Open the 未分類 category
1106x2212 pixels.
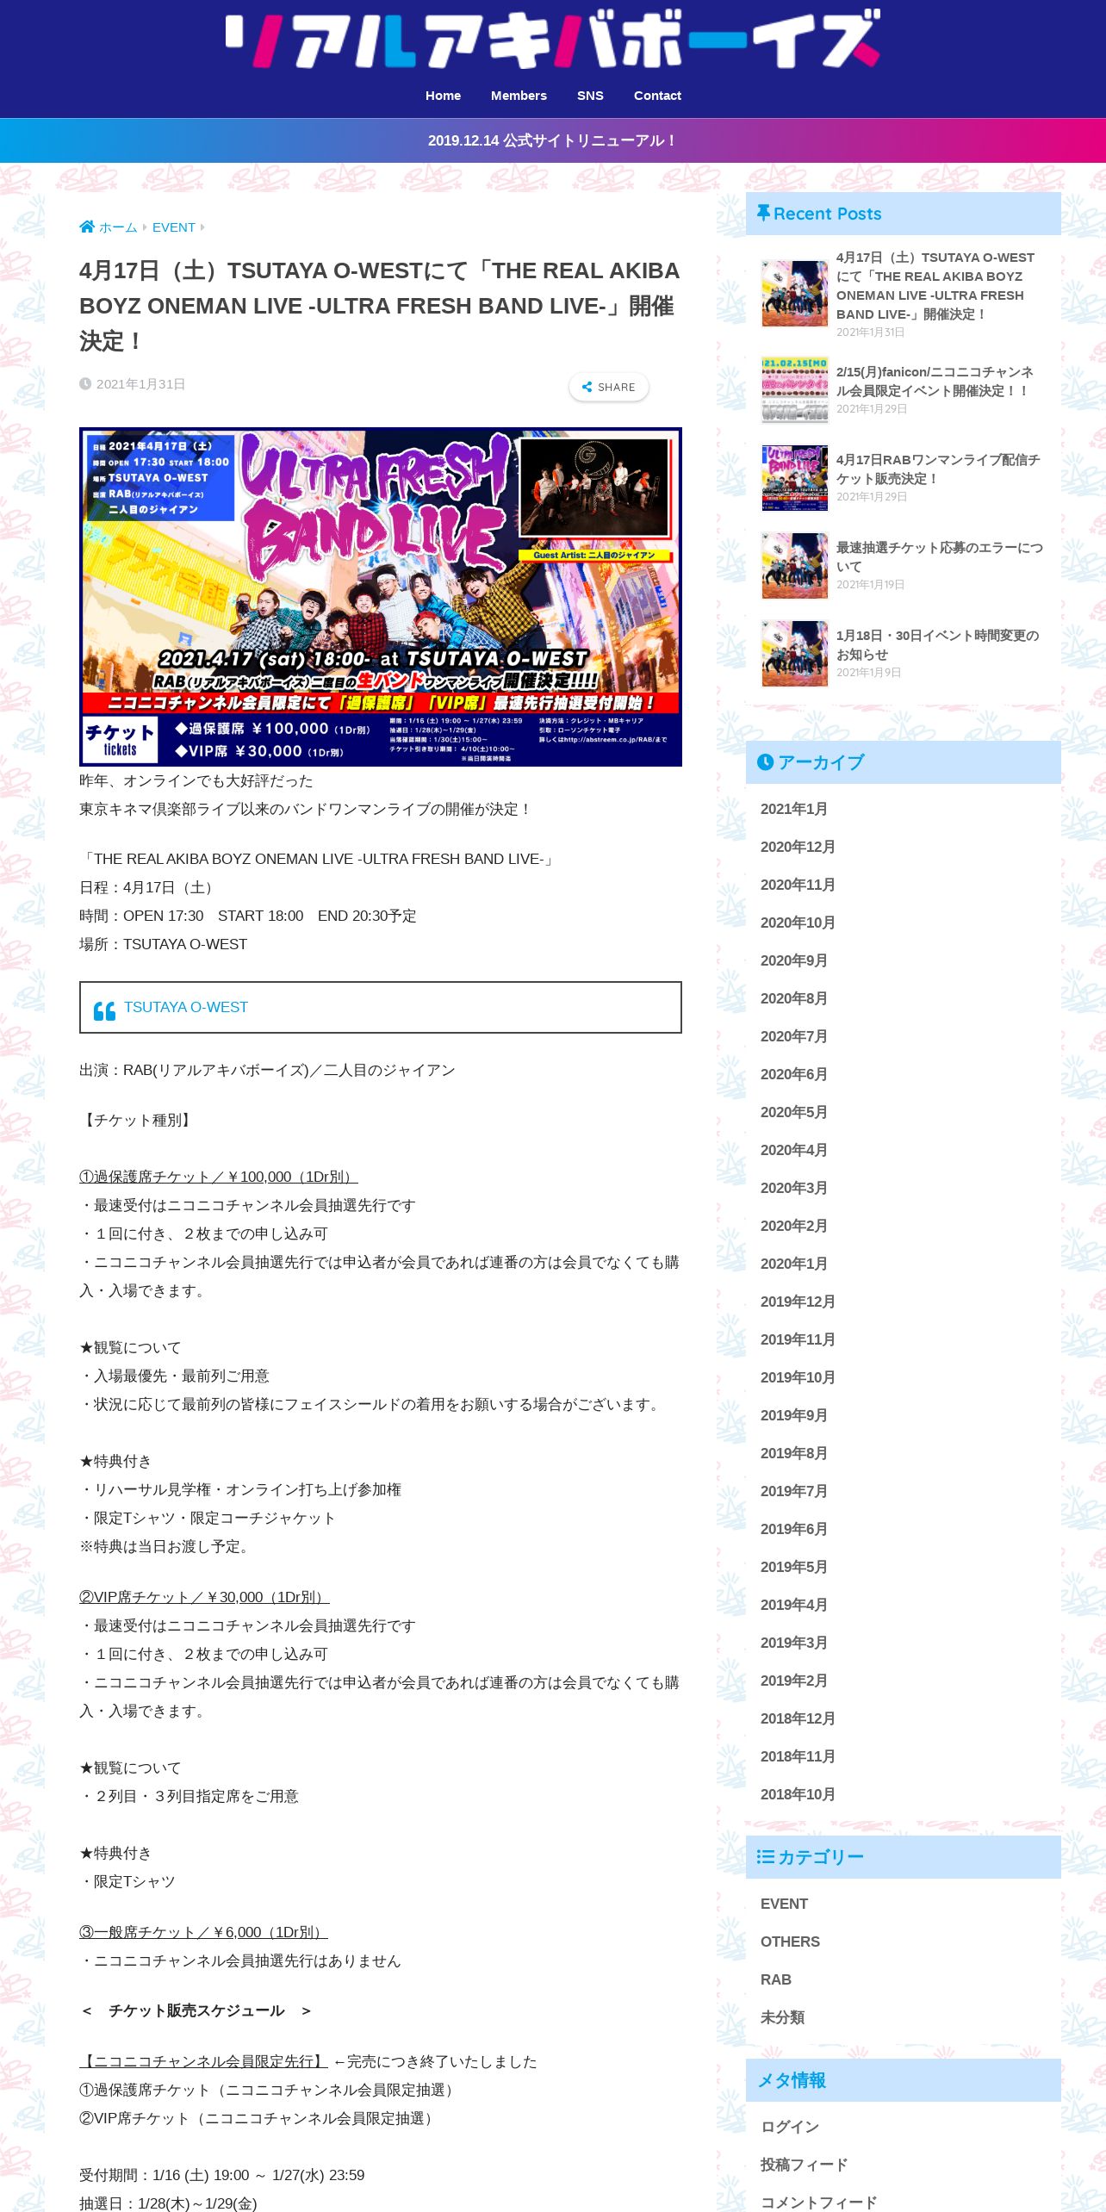[782, 2017]
